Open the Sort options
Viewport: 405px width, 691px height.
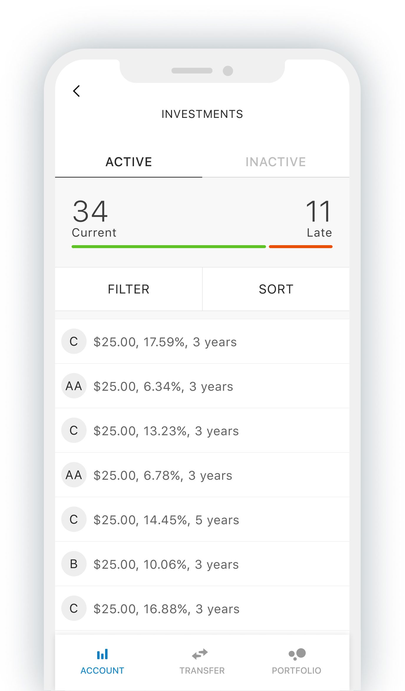(276, 289)
